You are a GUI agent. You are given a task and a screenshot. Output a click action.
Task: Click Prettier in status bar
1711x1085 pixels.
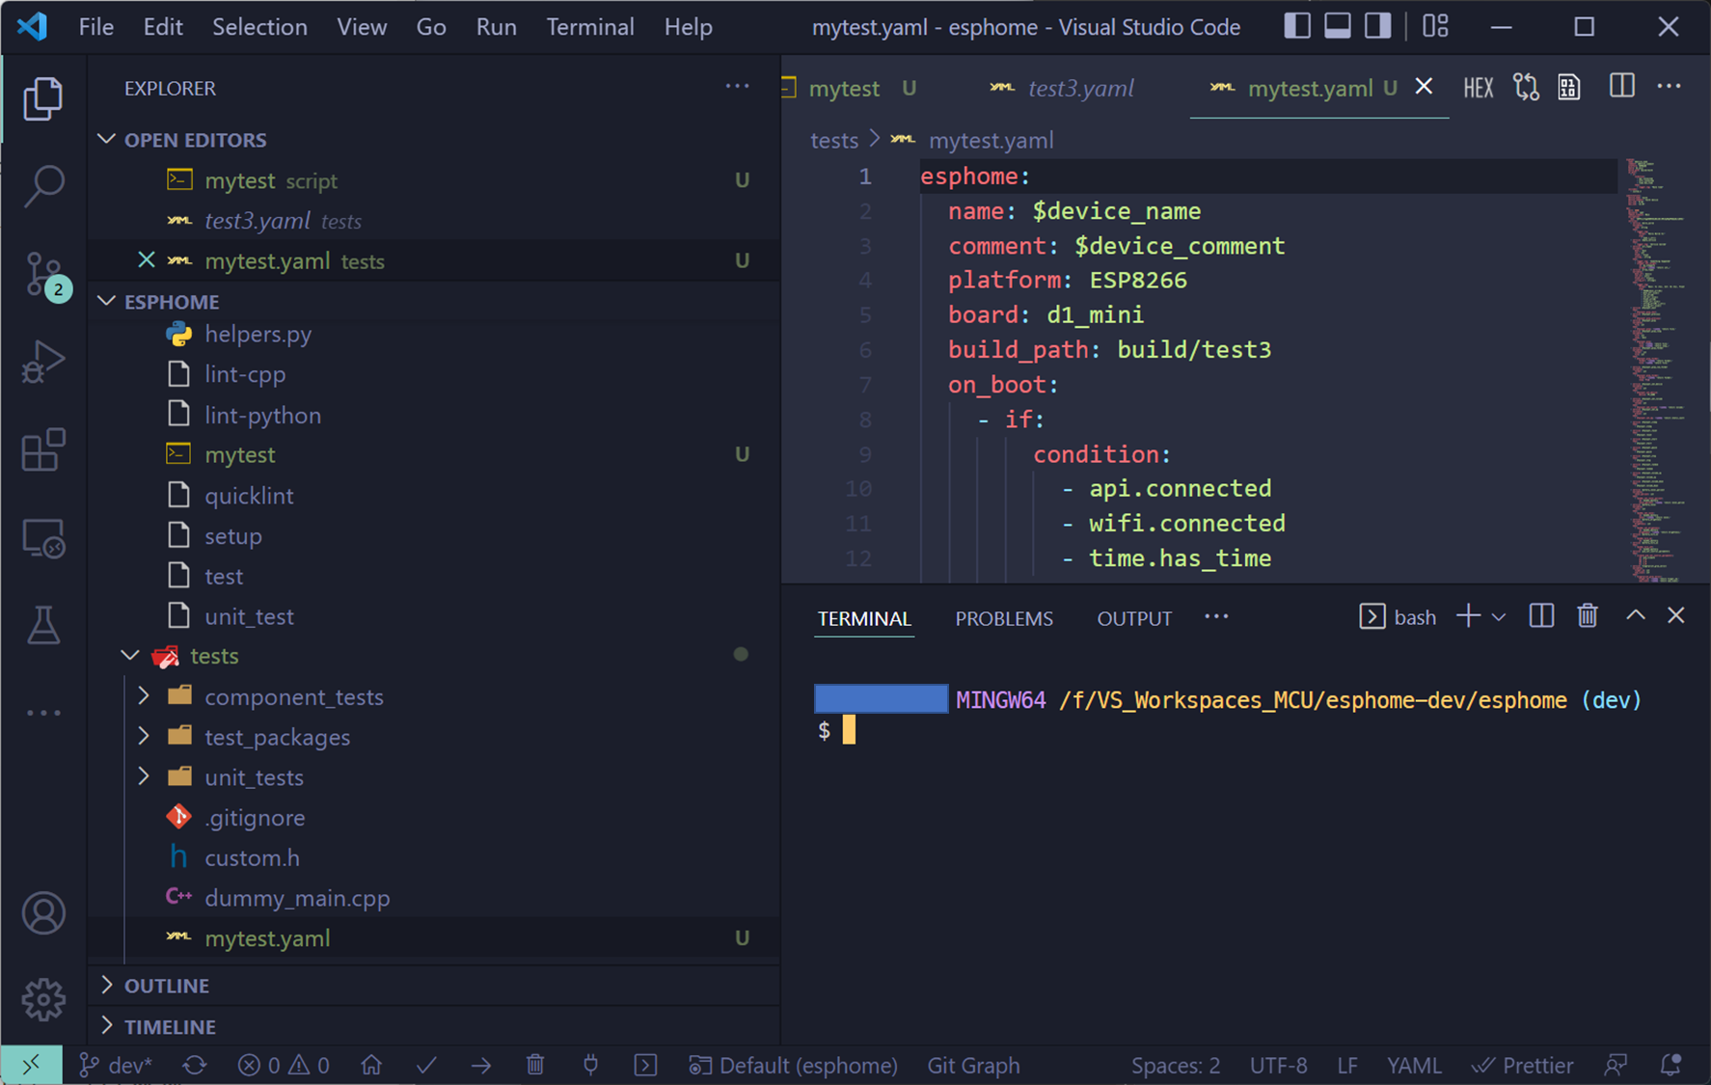click(1522, 1065)
